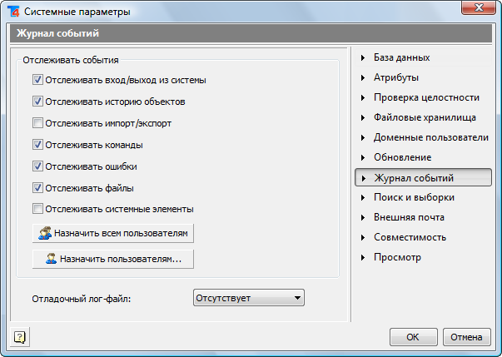Click the Отмена button
The image size is (502, 357).
(466, 337)
